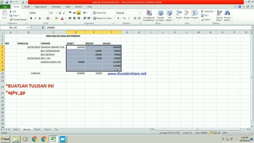Open Cell Styles gallery
Screen dimensions: 254x143
click(169, 16)
